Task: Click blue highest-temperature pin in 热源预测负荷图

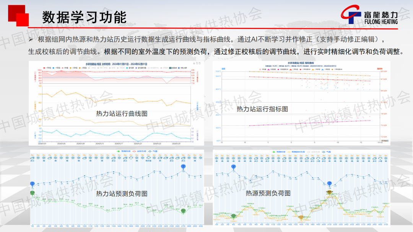Action: [x=233, y=167]
